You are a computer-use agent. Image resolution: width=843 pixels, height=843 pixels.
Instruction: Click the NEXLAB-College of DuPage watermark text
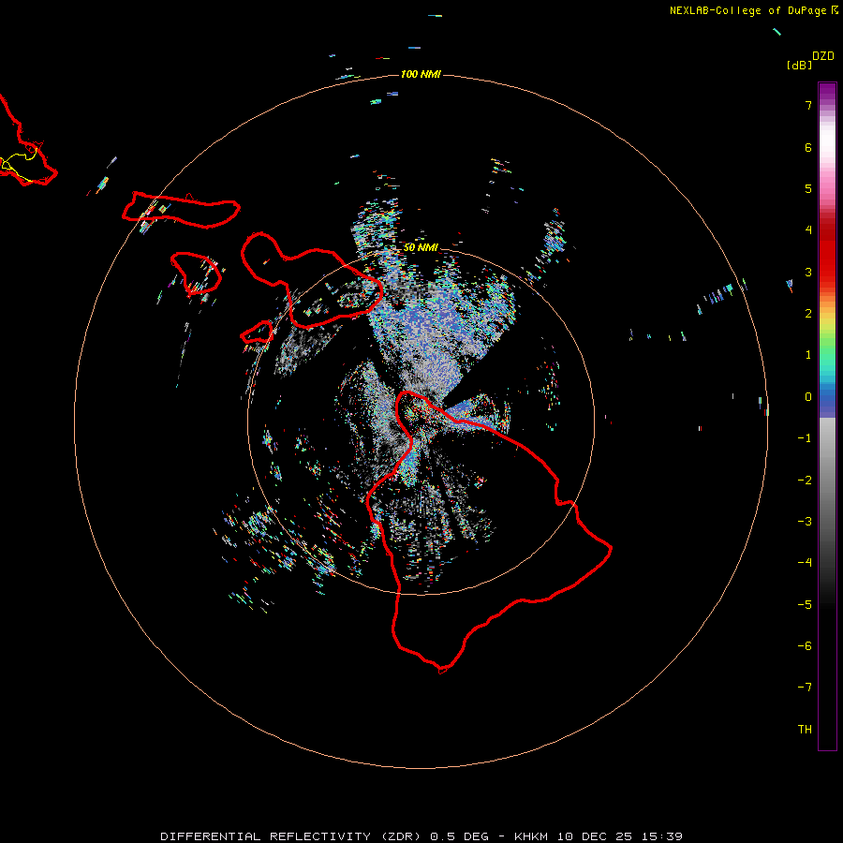(753, 10)
